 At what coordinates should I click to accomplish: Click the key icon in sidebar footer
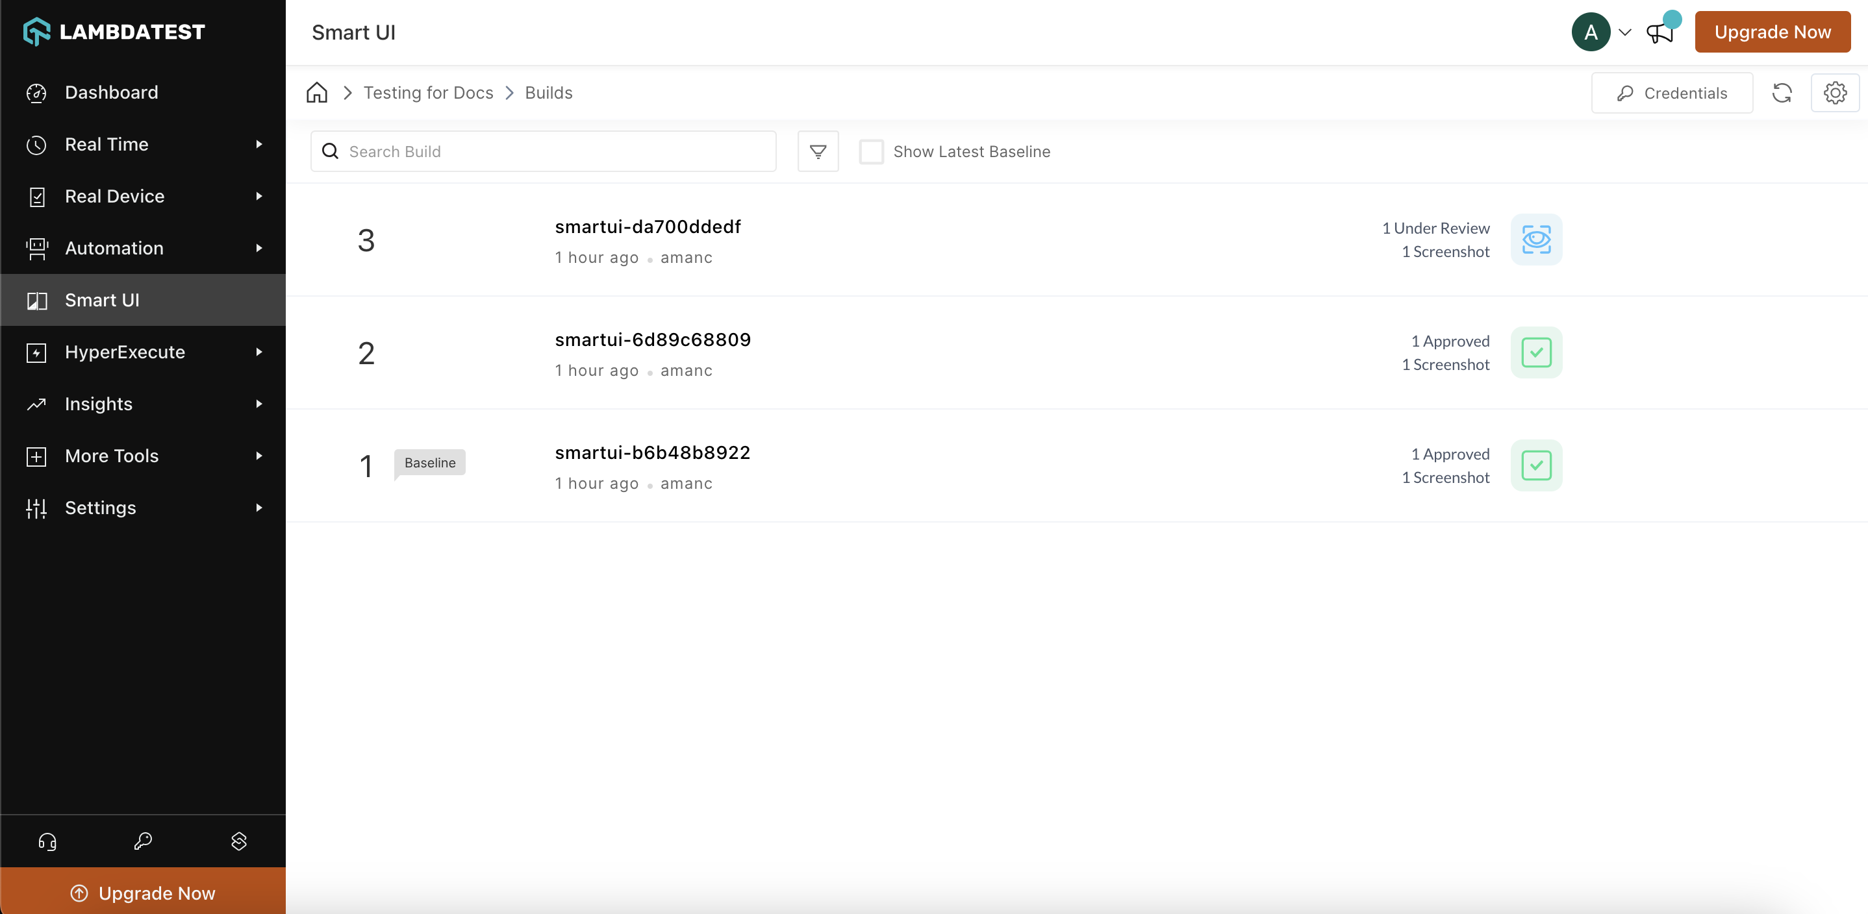point(143,841)
